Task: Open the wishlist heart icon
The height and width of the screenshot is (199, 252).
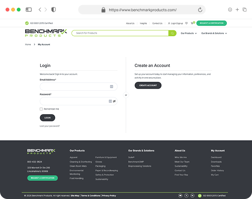Action: [x=186, y=23]
